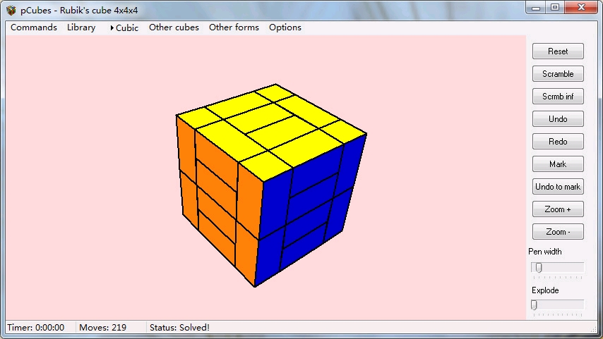The height and width of the screenshot is (339, 603).
Task: Zoom out with Zoom - button
Action: (558, 231)
